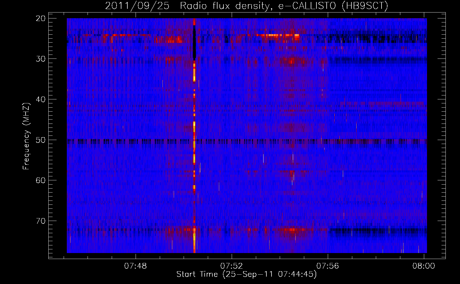
Task: Click the black saturated burst segment near 25 MHz
Action: pyautogui.click(x=194, y=43)
